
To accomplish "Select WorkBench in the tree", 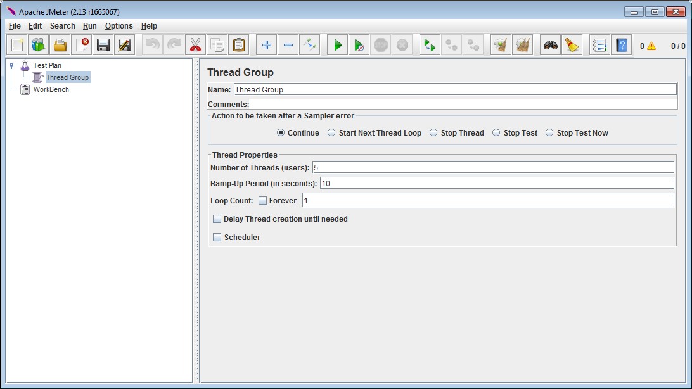I will [51, 89].
